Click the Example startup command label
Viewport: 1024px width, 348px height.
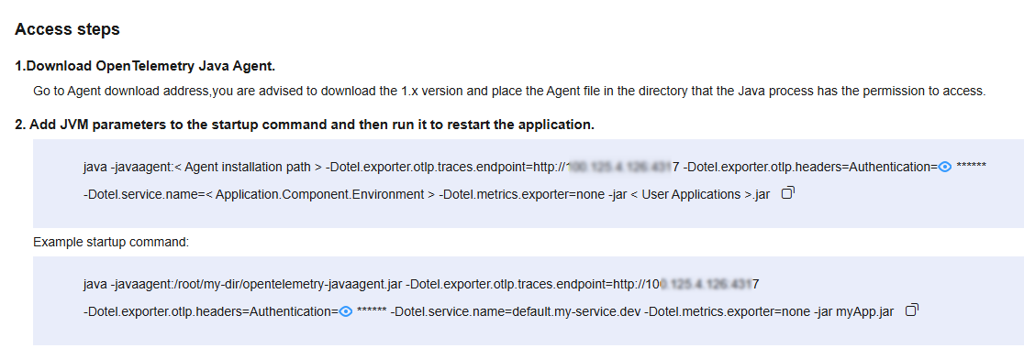111,243
